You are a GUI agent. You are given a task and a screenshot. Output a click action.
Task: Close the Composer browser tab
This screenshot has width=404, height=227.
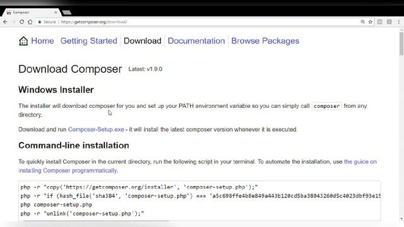coord(56,13)
